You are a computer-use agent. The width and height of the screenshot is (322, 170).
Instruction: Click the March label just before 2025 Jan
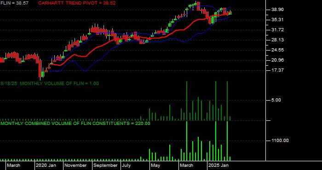click(187, 165)
